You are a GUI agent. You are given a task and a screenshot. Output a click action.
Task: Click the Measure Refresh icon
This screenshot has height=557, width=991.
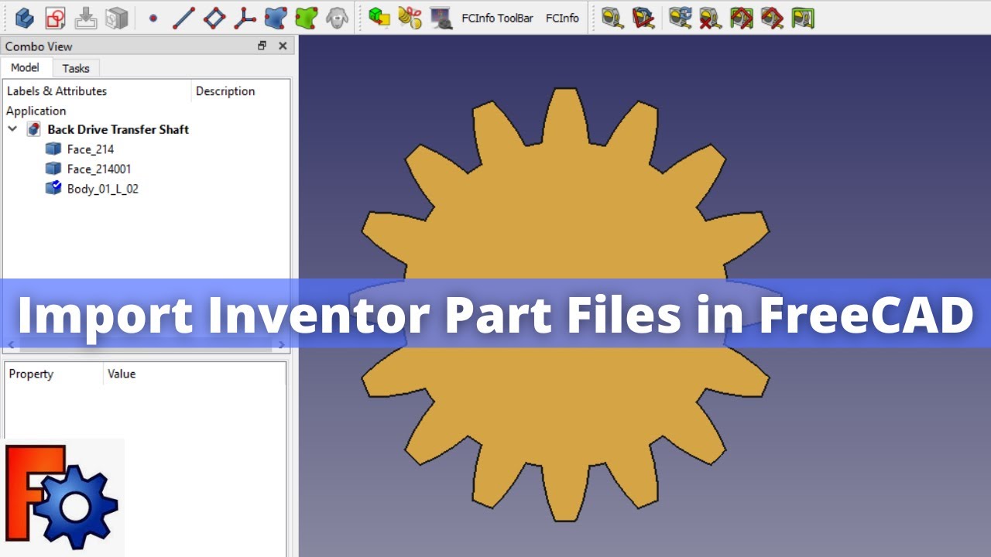[681, 18]
